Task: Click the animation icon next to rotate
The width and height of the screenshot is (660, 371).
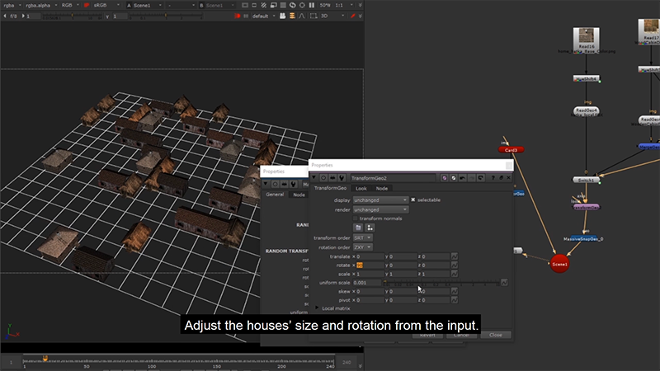Action: (454, 265)
